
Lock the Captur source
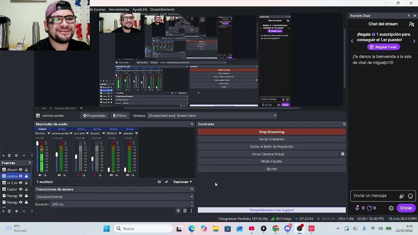[26, 189]
